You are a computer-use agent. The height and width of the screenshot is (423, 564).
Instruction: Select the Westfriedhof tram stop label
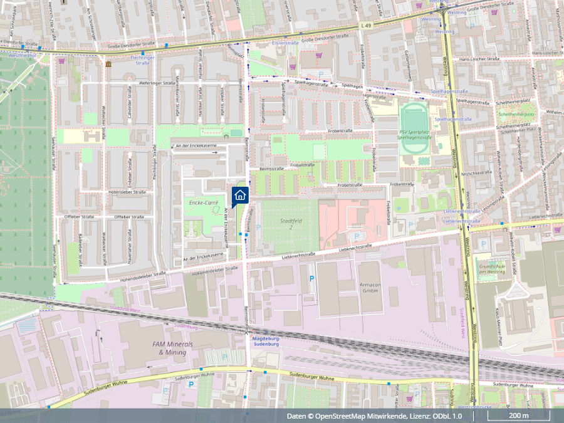click(19, 55)
